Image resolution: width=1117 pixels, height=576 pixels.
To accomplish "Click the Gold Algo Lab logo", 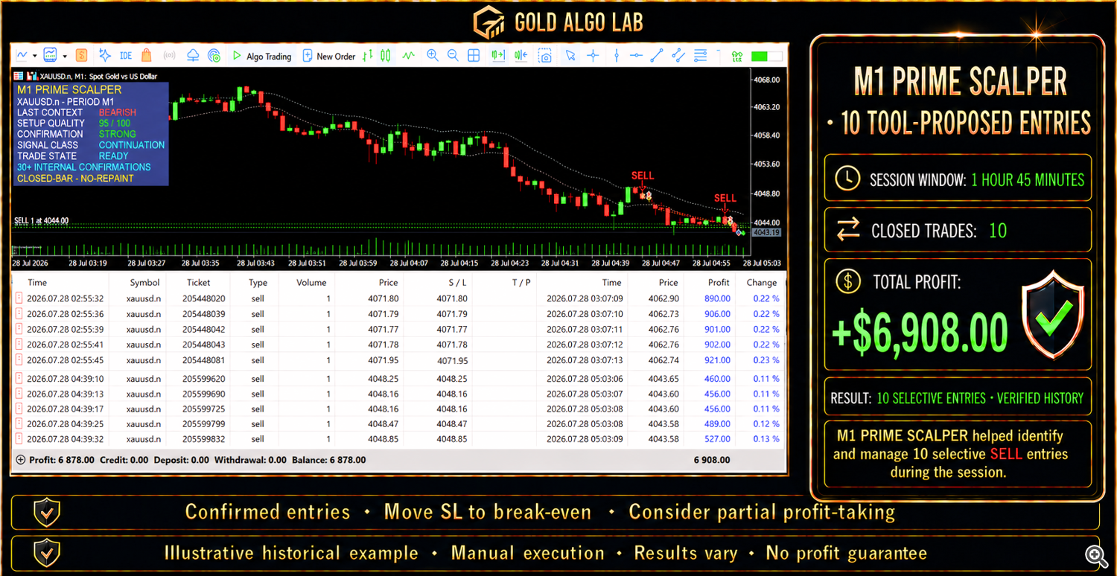I will pos(558,22).
